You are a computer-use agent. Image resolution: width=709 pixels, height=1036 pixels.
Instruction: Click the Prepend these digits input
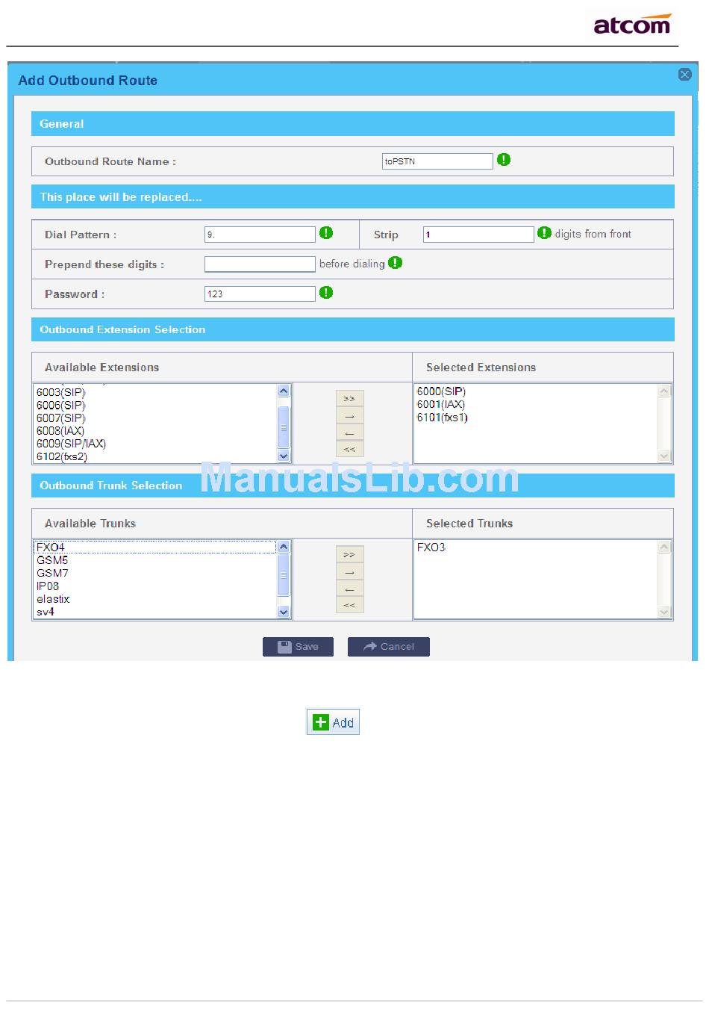click(x=260, y=264)
